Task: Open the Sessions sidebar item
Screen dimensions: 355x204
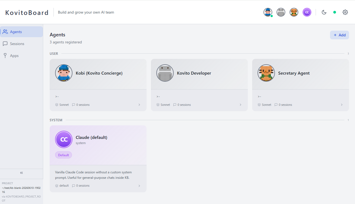Action: point(21,44)
